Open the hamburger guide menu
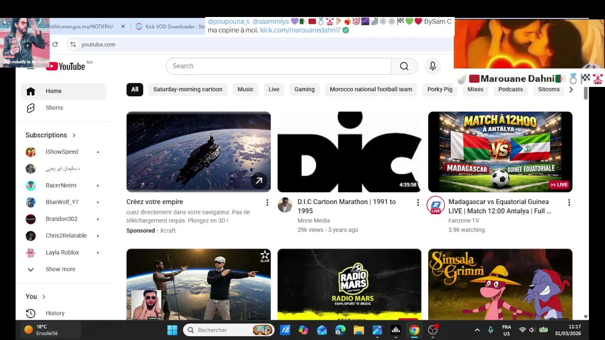Viewport: 605px width, 340px height. pyautogui.click(x=31, y=68)
